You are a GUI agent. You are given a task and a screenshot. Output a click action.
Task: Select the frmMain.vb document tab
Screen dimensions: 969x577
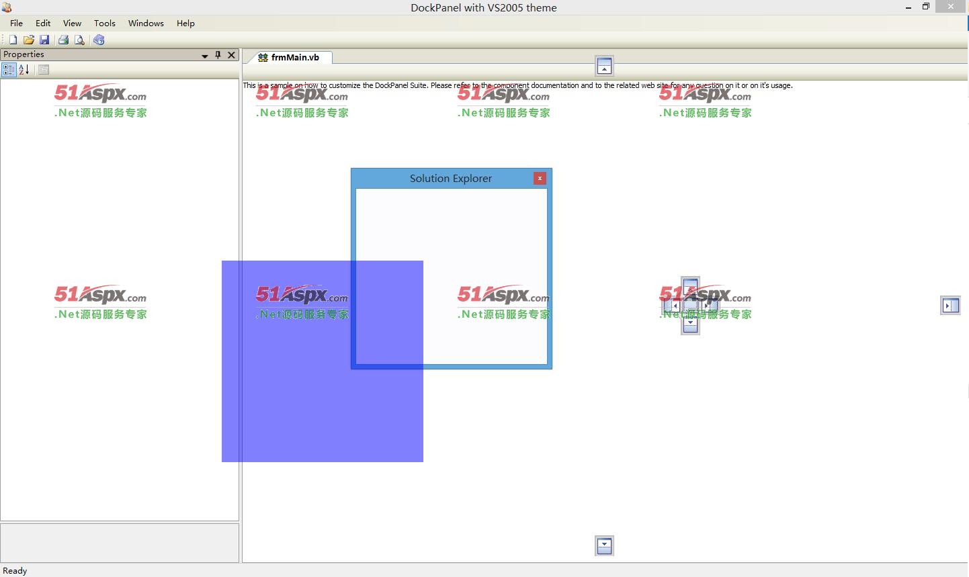click(289, 57)
